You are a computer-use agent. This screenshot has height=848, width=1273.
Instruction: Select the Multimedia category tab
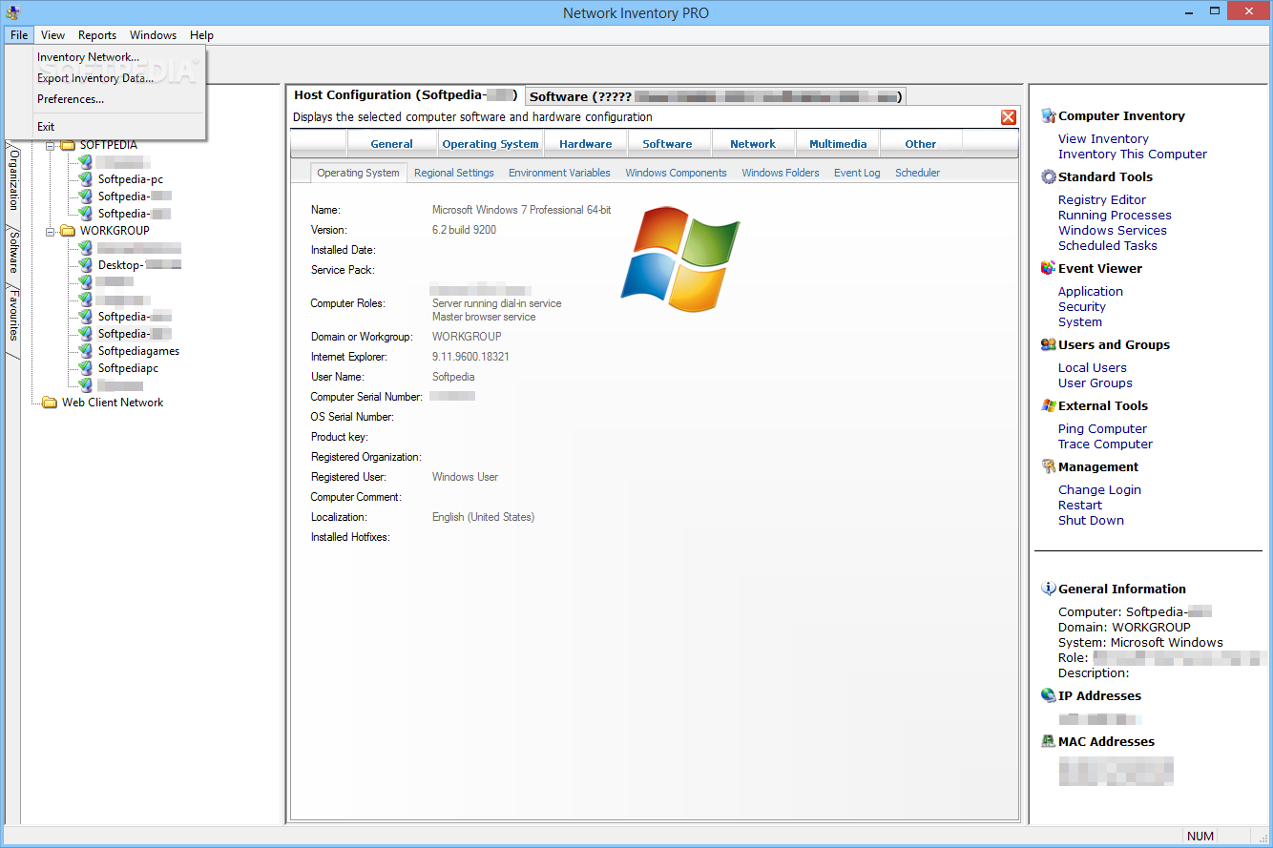coord(838,144)
